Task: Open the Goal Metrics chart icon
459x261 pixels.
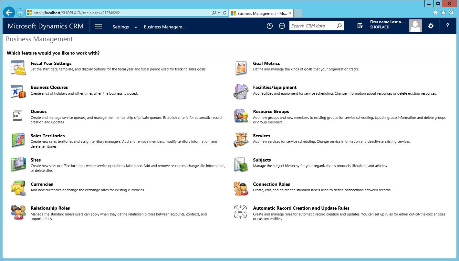Action: 241,68
